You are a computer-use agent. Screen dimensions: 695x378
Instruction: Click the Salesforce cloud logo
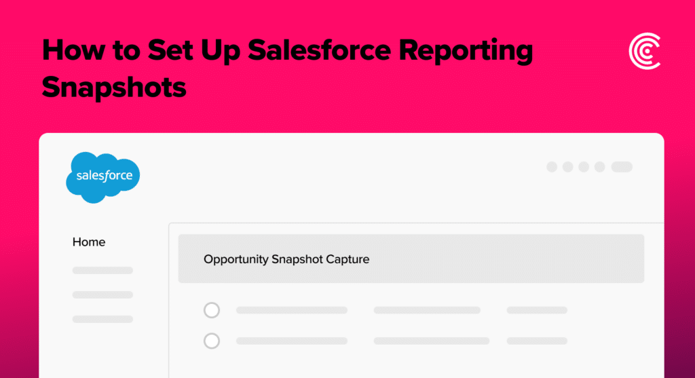[103, 177]
